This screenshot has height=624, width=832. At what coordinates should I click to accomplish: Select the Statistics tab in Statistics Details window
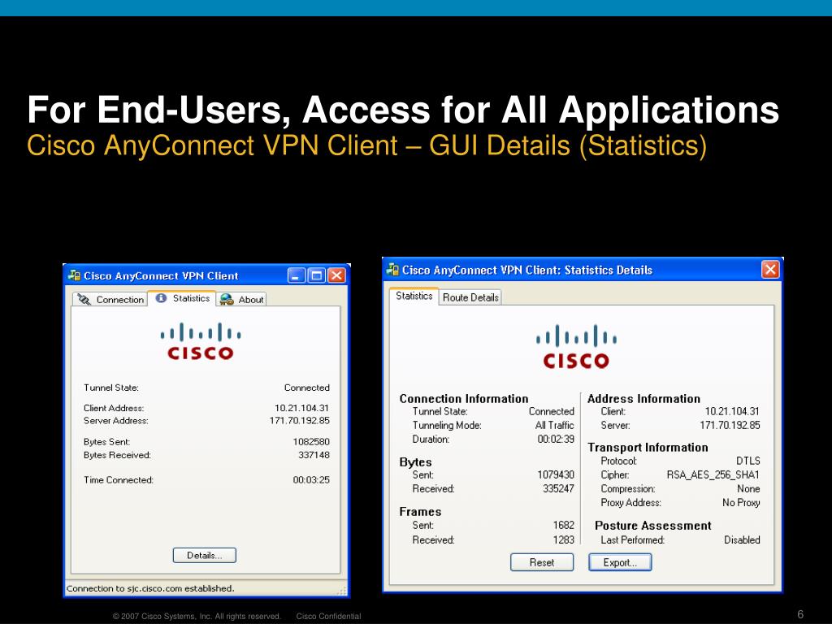click(414, 296)
